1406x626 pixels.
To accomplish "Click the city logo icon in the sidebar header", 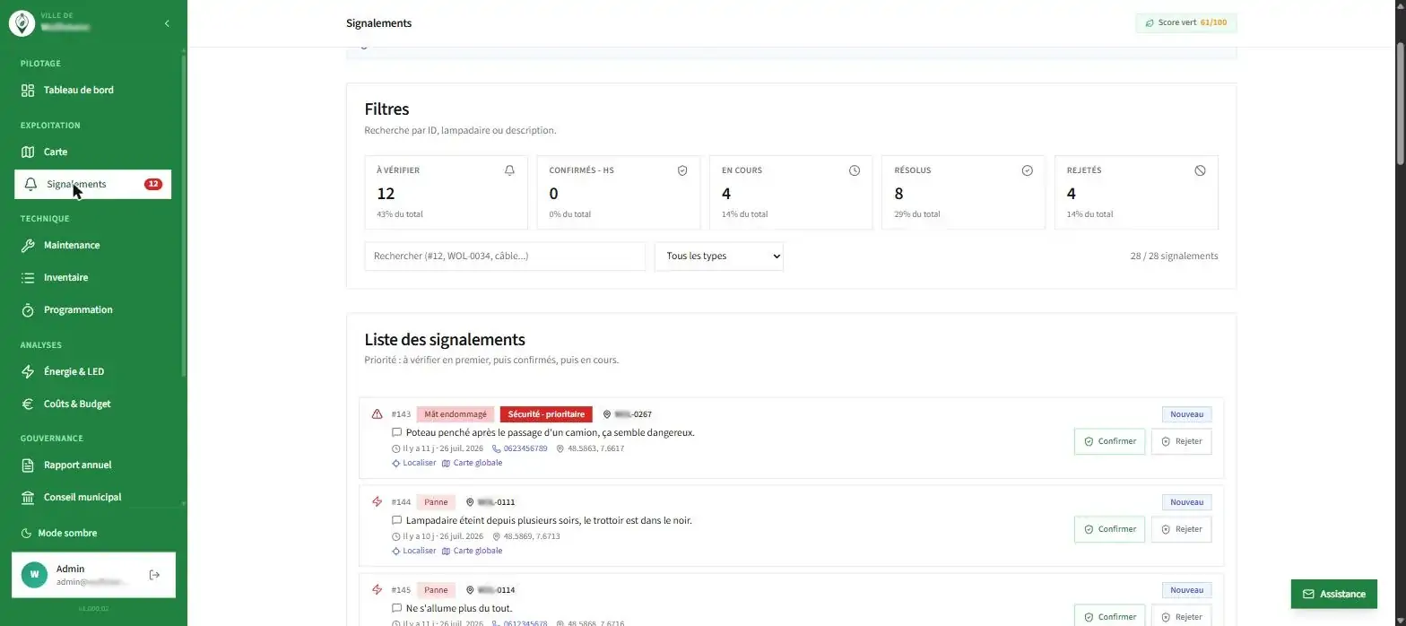I will point(22,23).
